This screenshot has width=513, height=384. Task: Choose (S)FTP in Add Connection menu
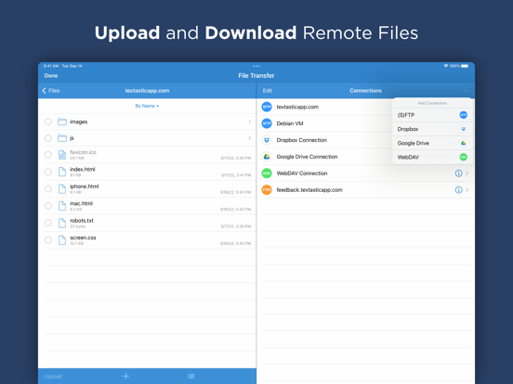[432, 115]
